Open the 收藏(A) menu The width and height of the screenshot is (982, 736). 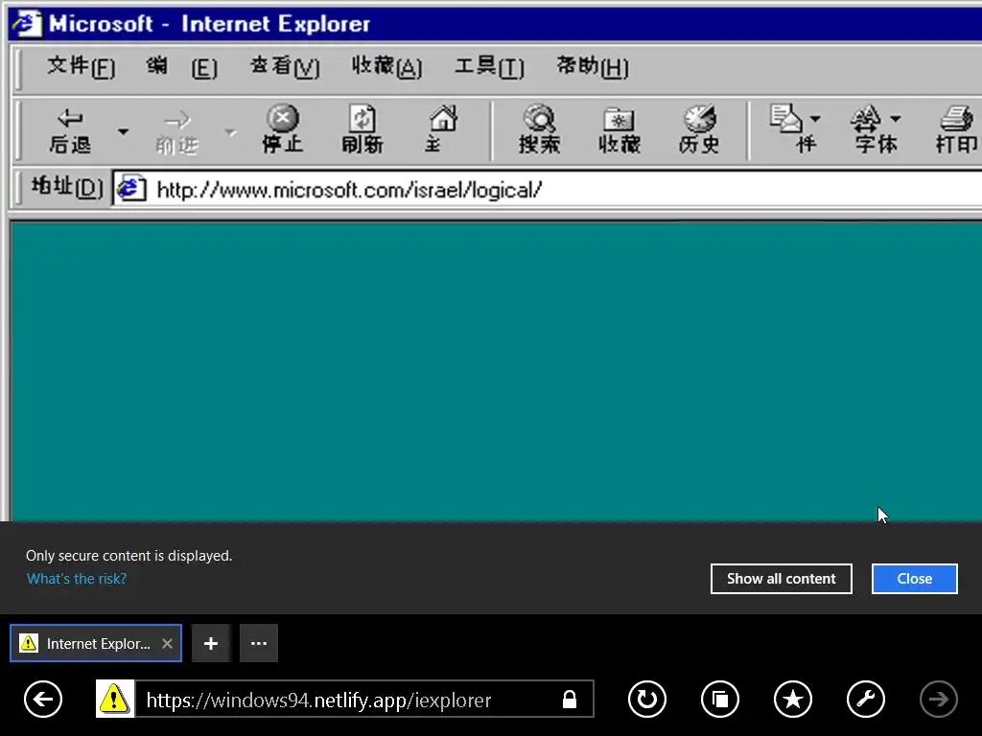[x=386, y=66]
